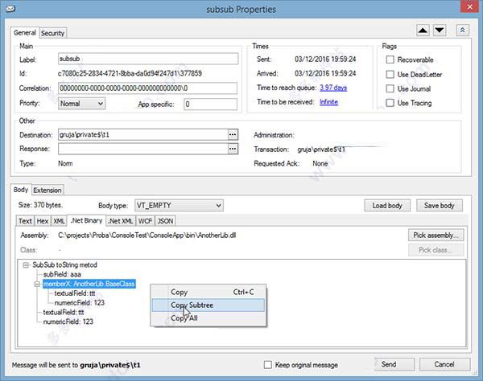Browse Destination queue with ellipsis button
This screenshot has height=381, width=483.
click(x=233, y=135)
